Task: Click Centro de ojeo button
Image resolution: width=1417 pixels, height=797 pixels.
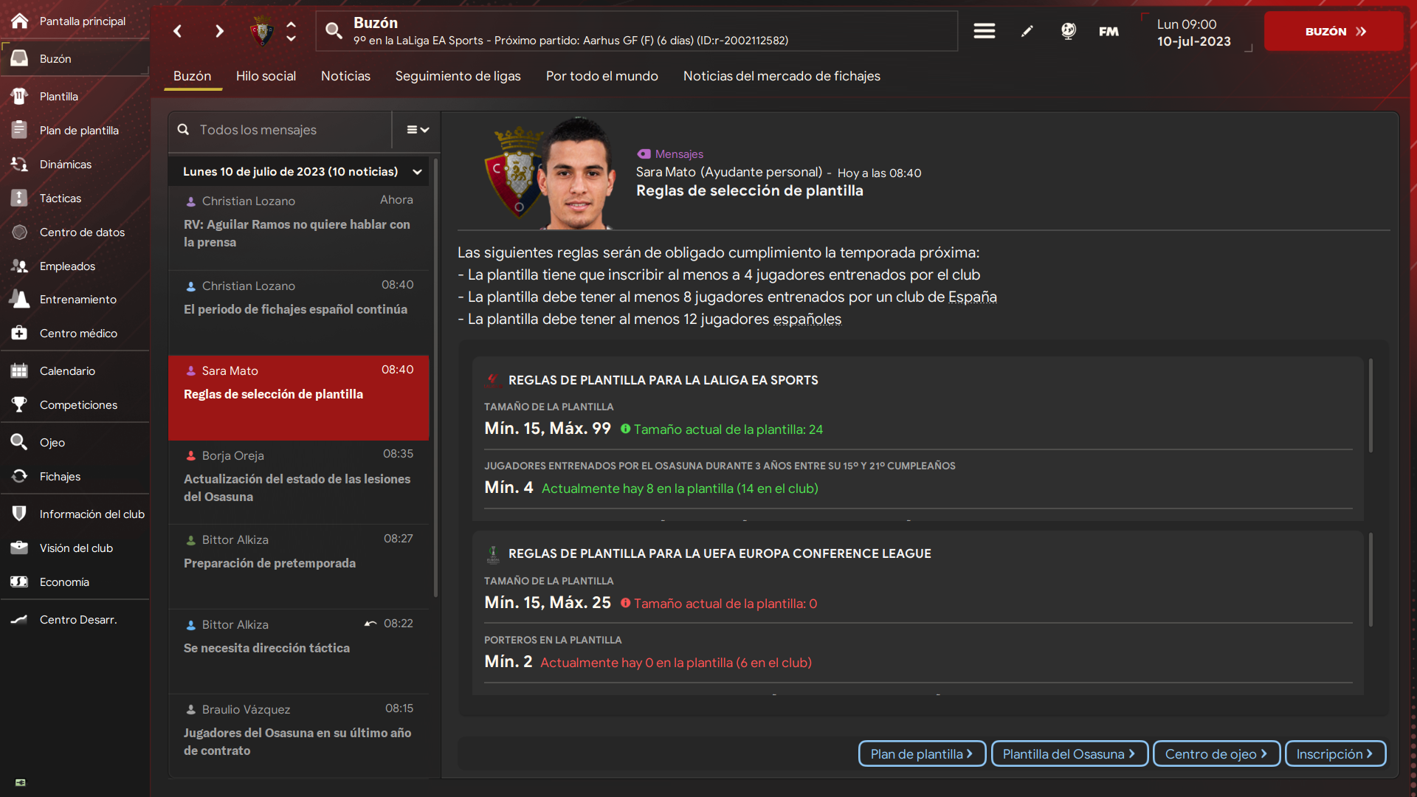Action: click(x=1216, y=753)
